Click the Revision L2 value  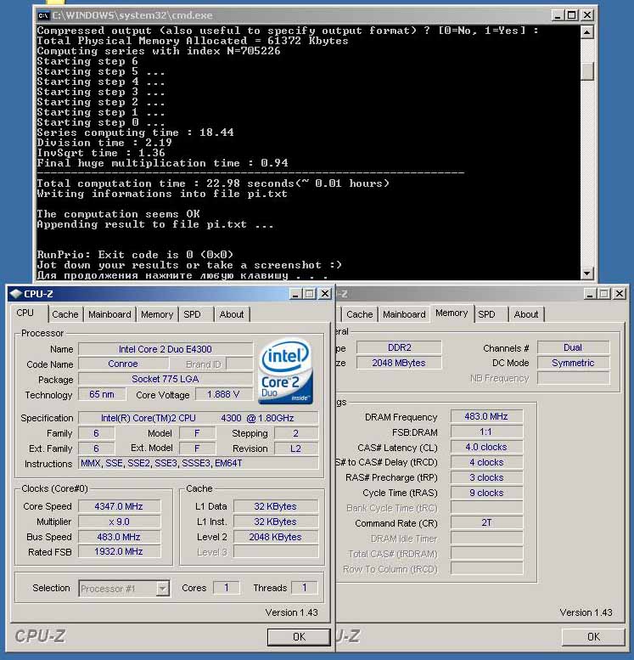click(296, 448)
